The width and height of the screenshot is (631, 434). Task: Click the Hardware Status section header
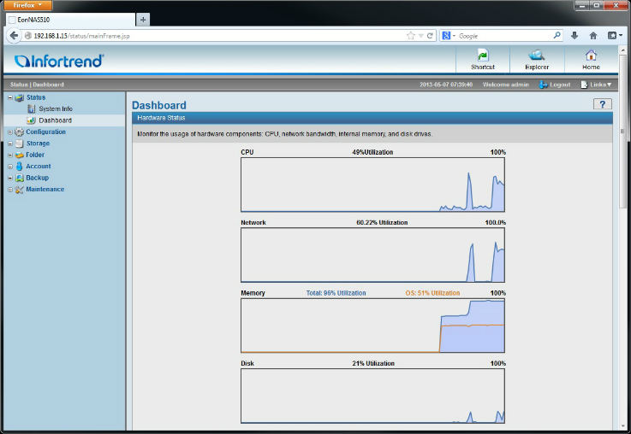coord(372,118)
